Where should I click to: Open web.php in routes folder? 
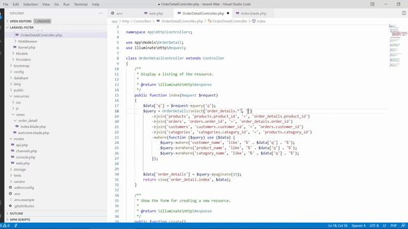pyautogui.click(x=23, y=163)
